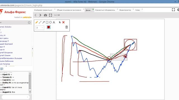Select the text A tool
The image size is (179, 100).
[54, 22]
